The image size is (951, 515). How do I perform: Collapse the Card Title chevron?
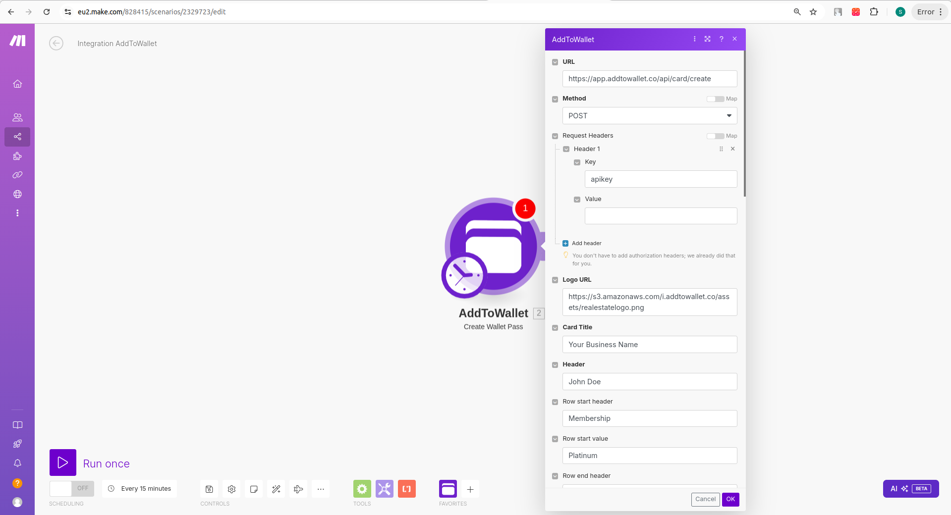pos(555,328)
